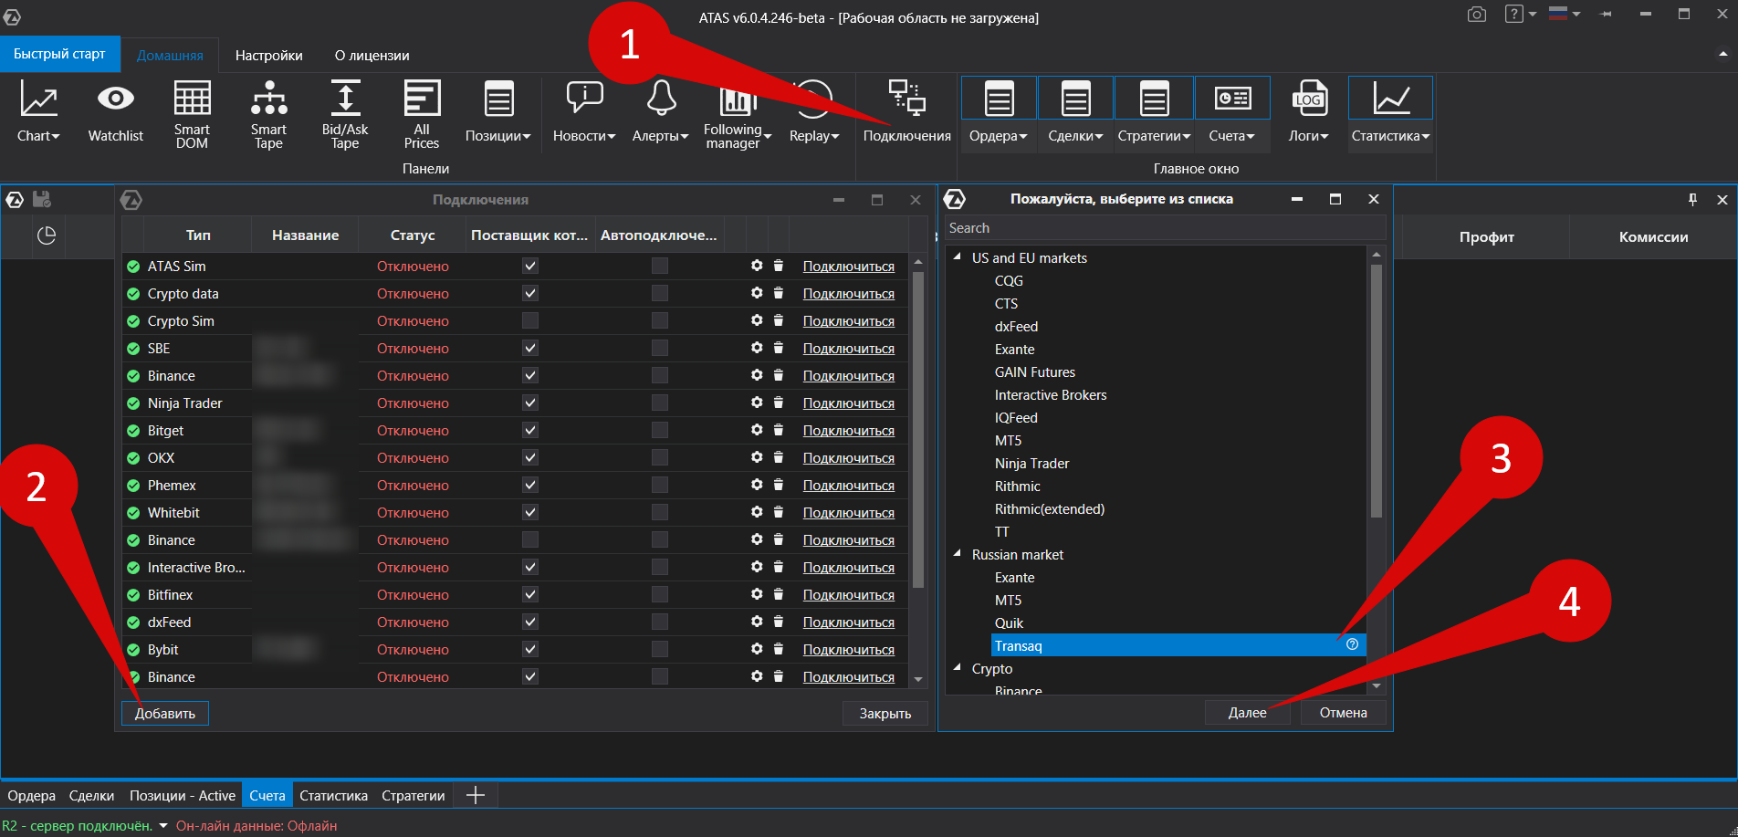Open the Following manager ribbon tool
1738x837 pixels.
click(737, 114)
